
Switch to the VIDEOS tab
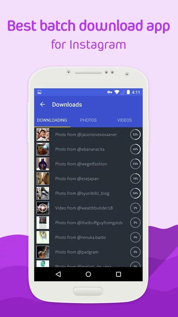coord(125,120)
